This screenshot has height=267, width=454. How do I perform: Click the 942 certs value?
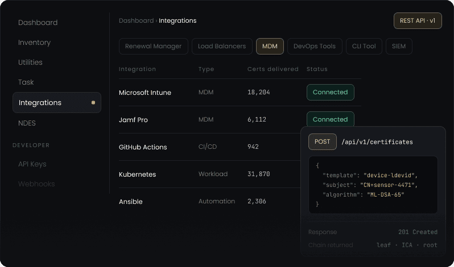[x=253, y=147]
